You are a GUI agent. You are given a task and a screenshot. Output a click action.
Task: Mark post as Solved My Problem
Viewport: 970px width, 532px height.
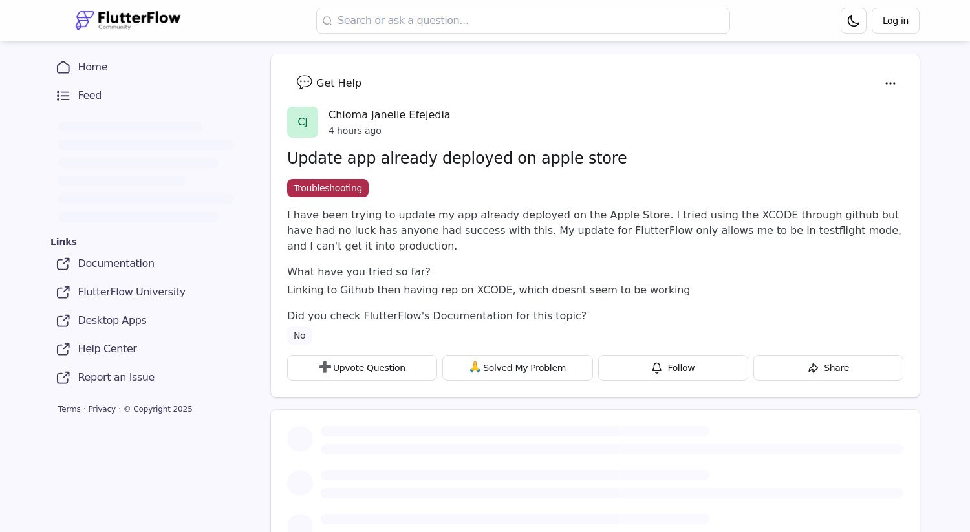(x=517, y=367)
